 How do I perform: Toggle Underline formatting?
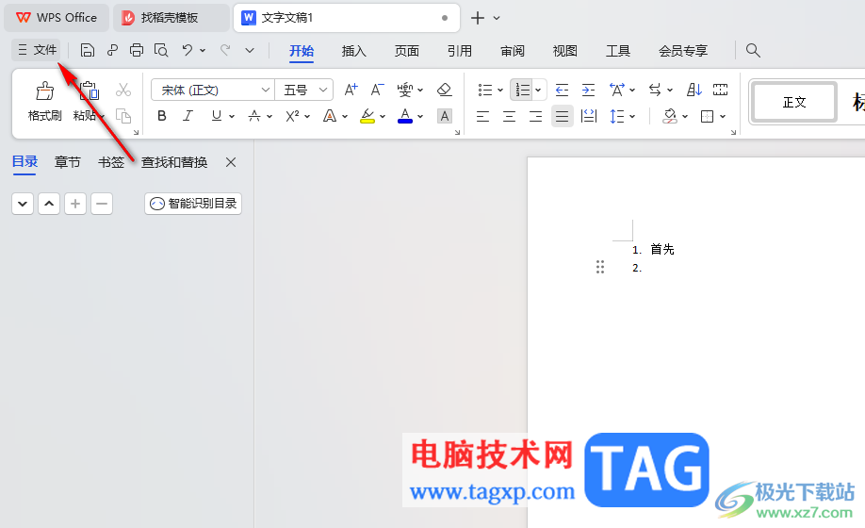click(x=217, y=116)
